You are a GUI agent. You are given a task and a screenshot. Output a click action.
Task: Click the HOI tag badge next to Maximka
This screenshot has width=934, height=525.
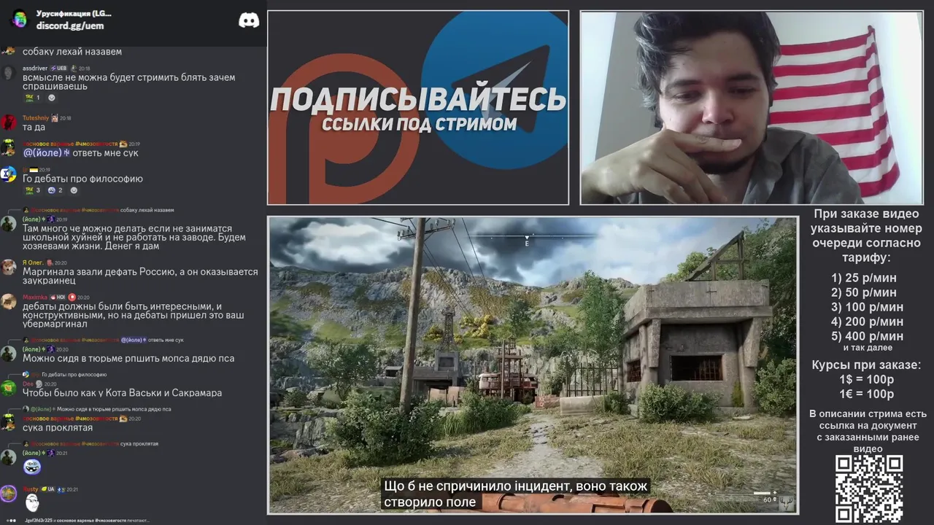59,297
